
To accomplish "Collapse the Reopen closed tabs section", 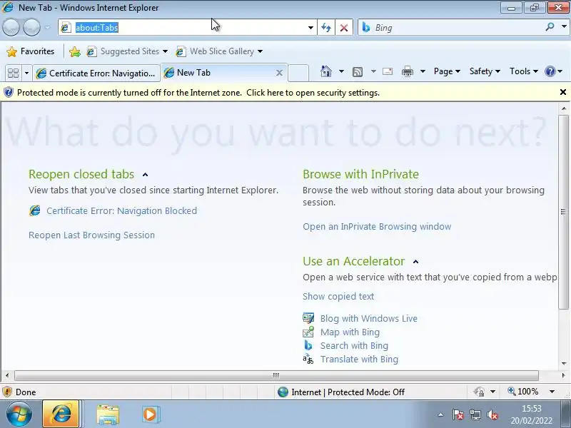I will coord(146,175).
